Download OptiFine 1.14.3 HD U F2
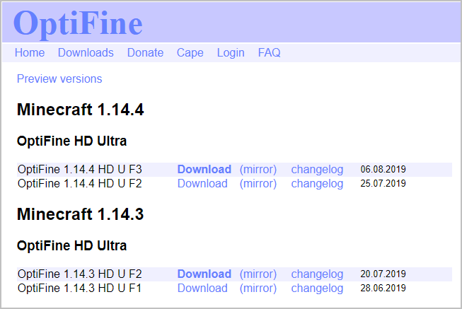Image resolution: width=462 pixels, height=309 pixels. pos(204,274)
